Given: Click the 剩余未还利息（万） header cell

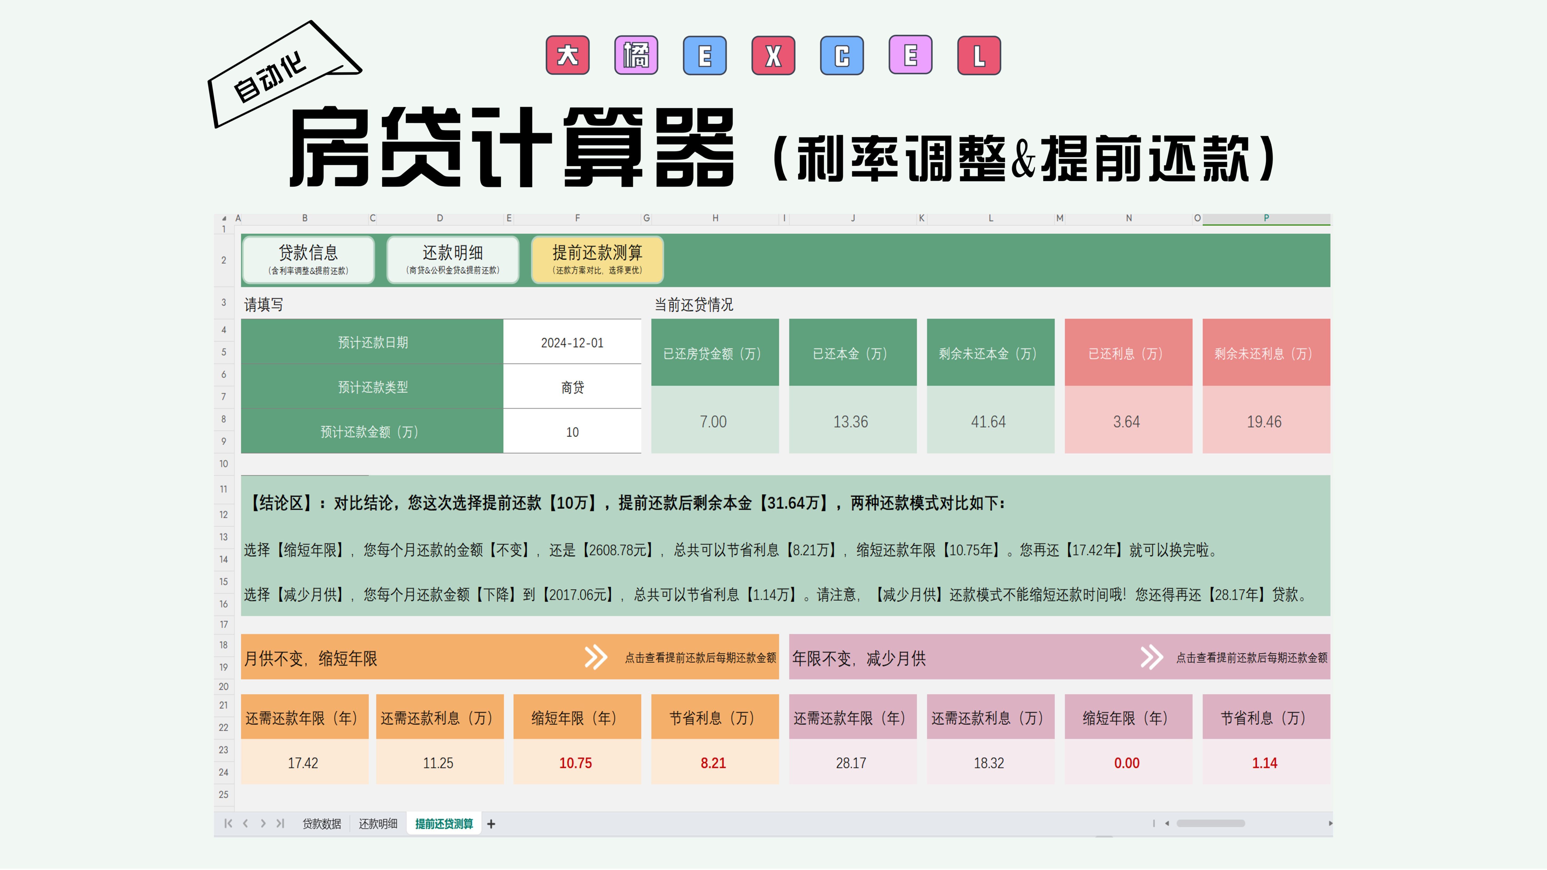Looking at the screenshot, I should [x=1266, y=353].
